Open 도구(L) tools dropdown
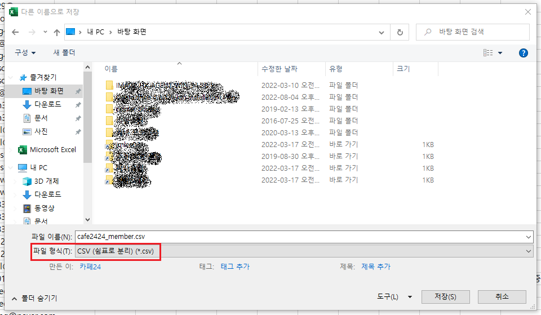 (x=394, y=297)
